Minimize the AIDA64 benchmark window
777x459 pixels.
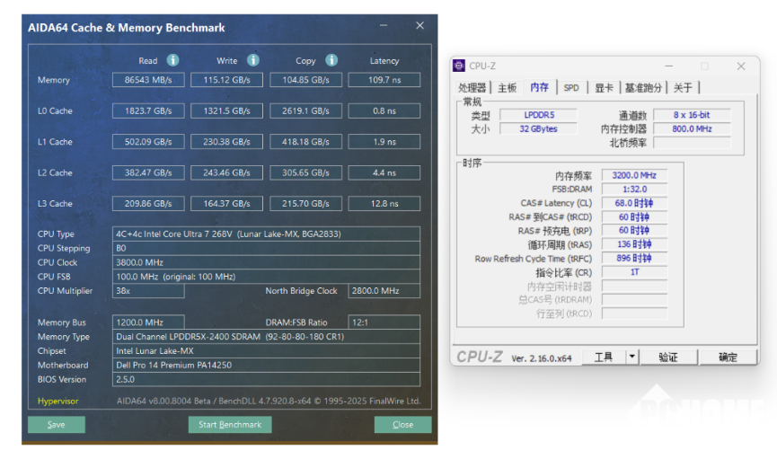384,27
